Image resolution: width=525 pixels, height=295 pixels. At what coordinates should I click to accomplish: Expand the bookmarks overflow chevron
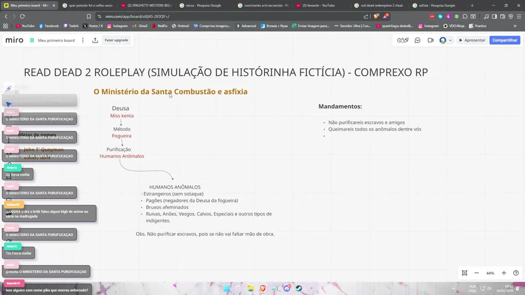pyautogui.click(x=515, y=26)
